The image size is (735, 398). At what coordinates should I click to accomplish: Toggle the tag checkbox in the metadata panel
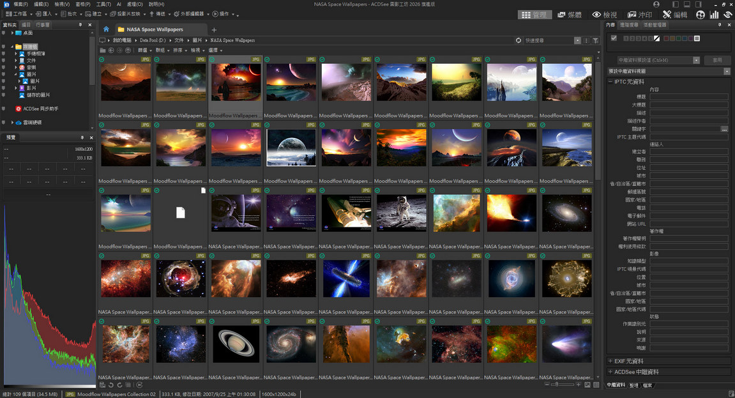pos(615,38)
